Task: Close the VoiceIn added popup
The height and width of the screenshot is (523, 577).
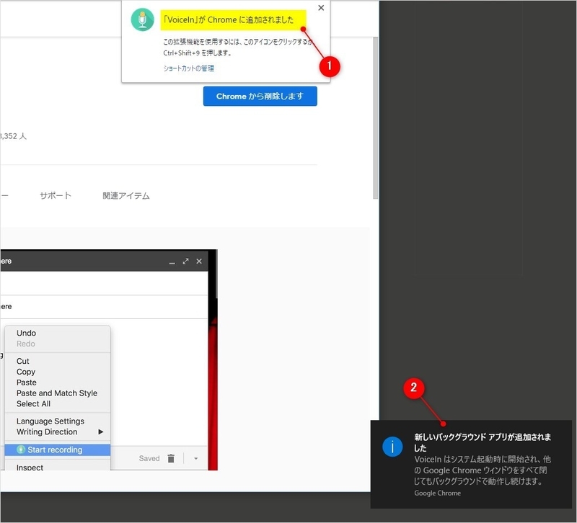Action: click(x=321, y=8)
